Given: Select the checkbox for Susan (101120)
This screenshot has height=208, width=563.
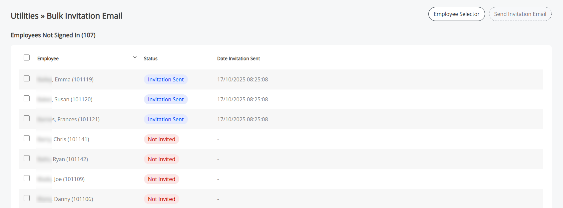Looking at the screenshot, I should (x=27, y=98).
